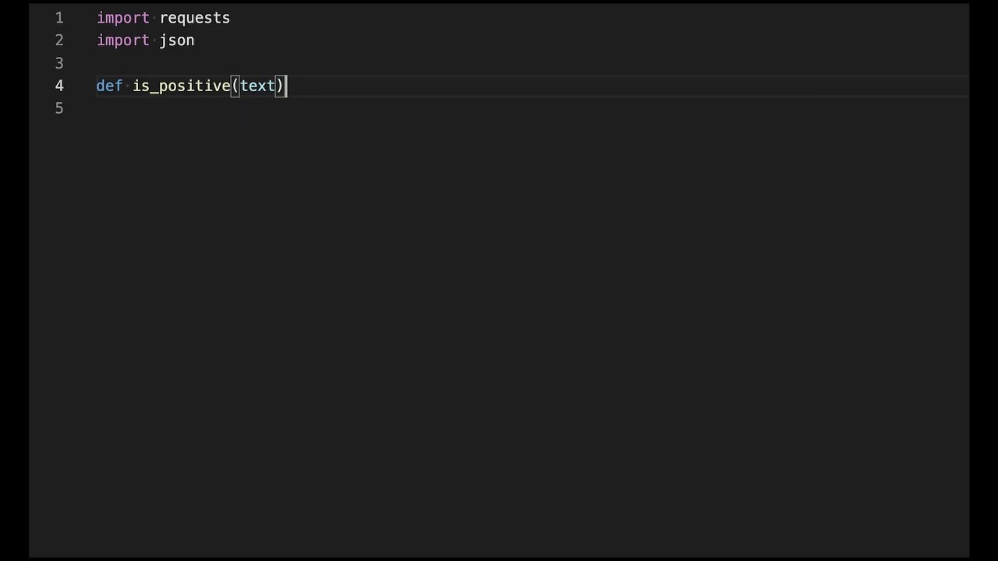Click line number 3 in the gutter
The height and width of the screenshot is (561, 998).
pyautogui.click(x=59, y=63)
